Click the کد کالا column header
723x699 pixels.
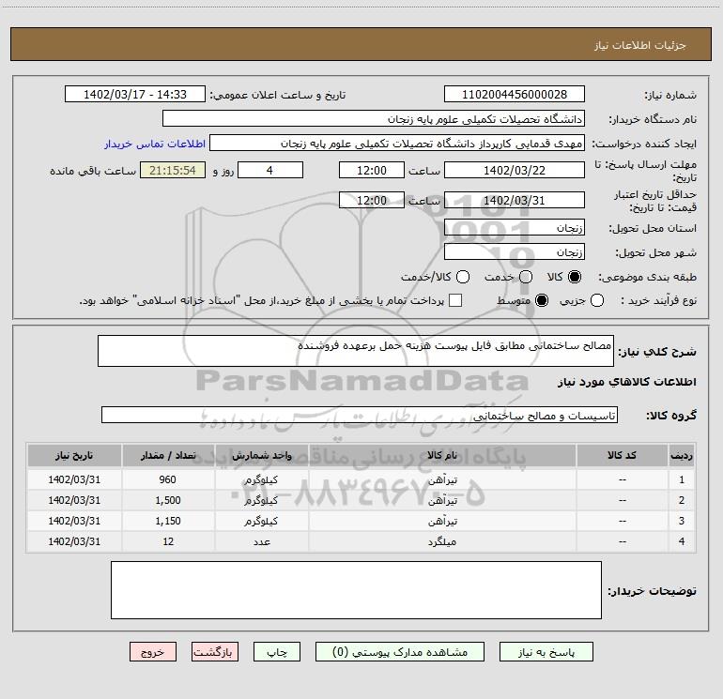tap(622, 456)
